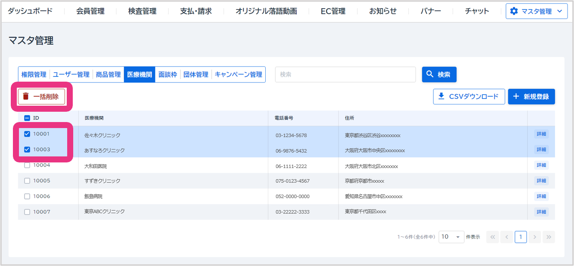Open 詳細 for 大和田医院 row

(x=541, y=165)
